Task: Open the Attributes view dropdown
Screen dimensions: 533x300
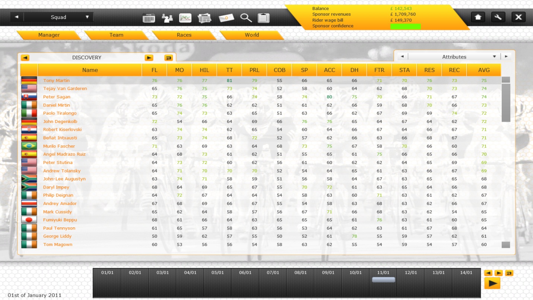Action: click(x=494, y=57)
